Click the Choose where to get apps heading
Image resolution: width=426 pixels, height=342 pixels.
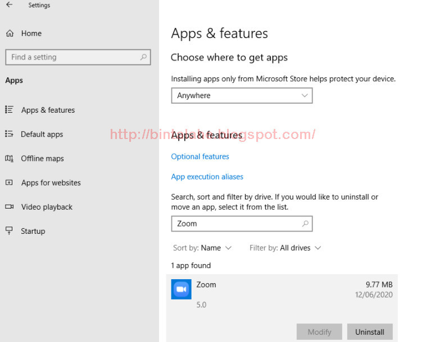[x=229, y=57]
